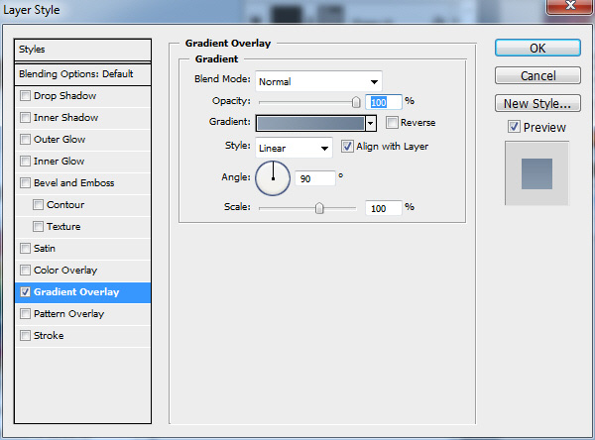Uncheck Align with Layer

pos(347,146)
